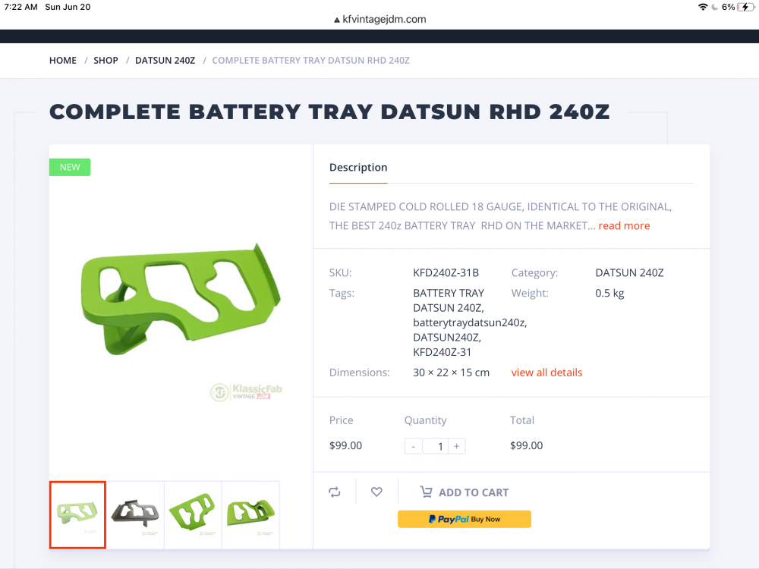Click SKU value KFD240Z-31B
The width and height of the screenshot is (759, 569).
(x=446, y=273)
